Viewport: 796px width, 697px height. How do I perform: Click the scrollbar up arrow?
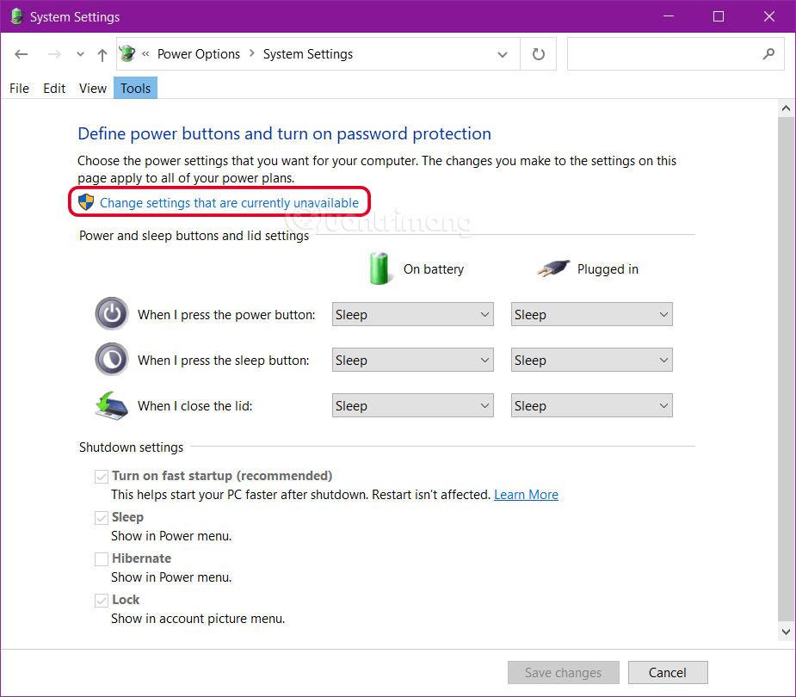tap(786, 108)
